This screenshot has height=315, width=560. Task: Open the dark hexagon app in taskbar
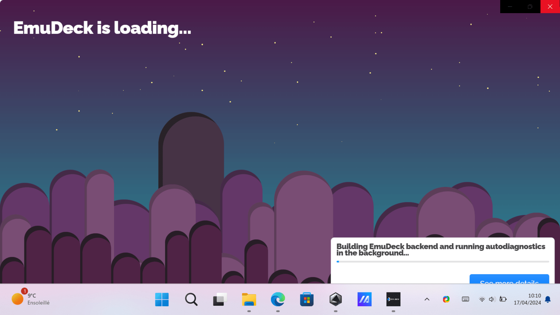(x=335, y=299)
